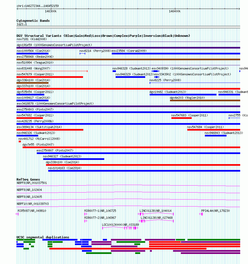Select nsv946329 (Sudmant2013) label
The width and height of the screenshot is (248, 264).
(x=135, y=75)
